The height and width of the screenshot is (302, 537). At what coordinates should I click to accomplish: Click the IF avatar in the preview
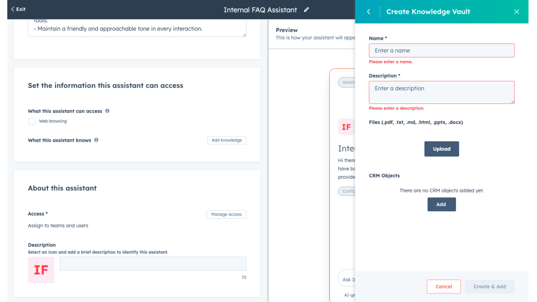tap(346, 127)
